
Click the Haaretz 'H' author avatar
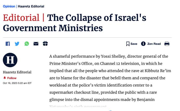10,60
